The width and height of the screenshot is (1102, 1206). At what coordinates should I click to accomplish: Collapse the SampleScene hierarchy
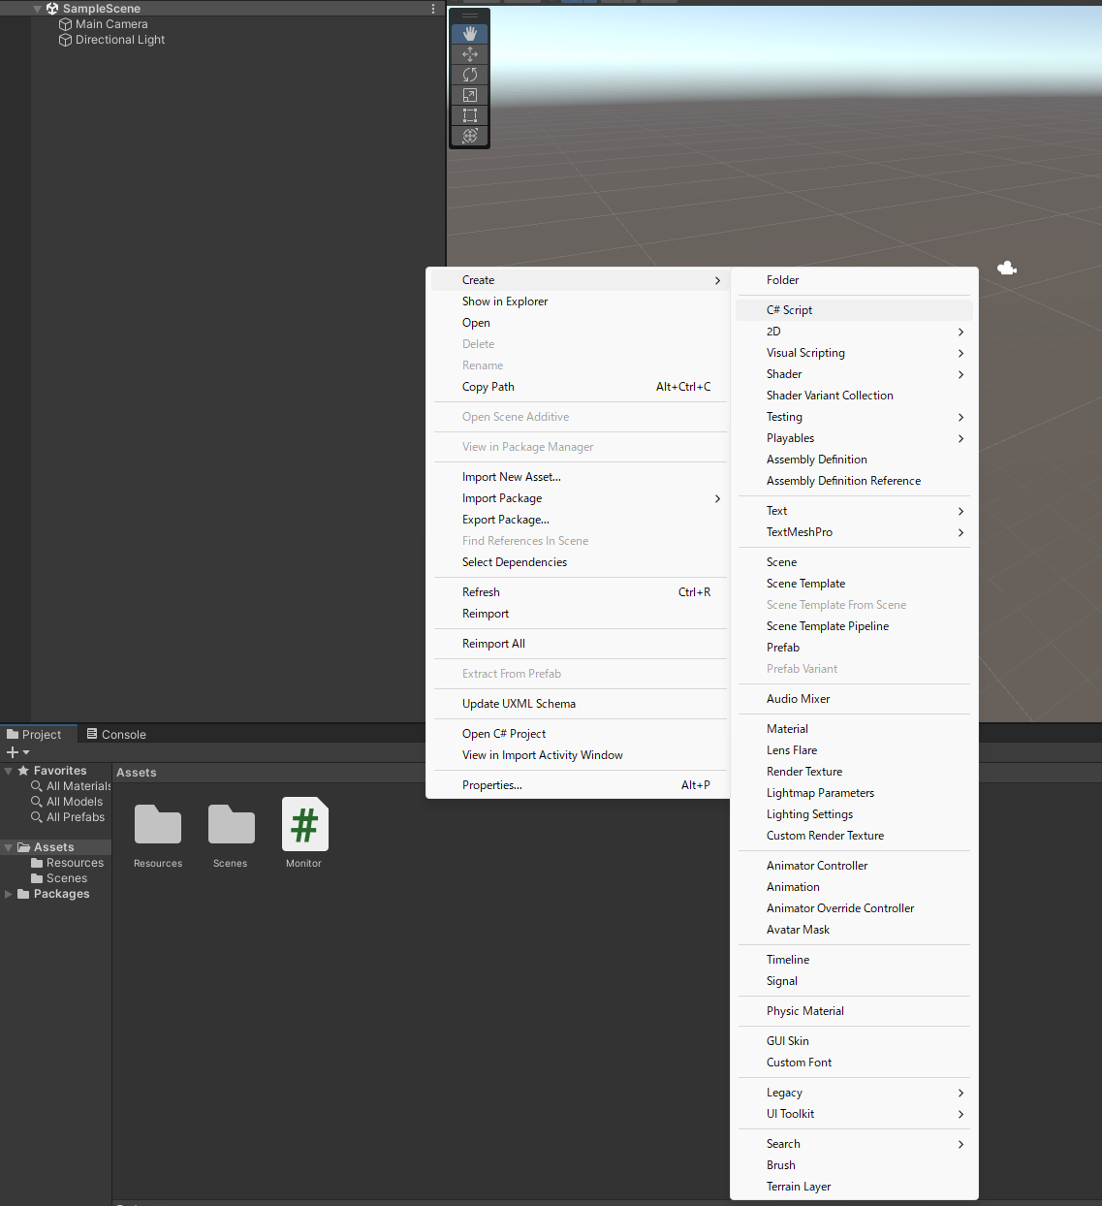37,9
